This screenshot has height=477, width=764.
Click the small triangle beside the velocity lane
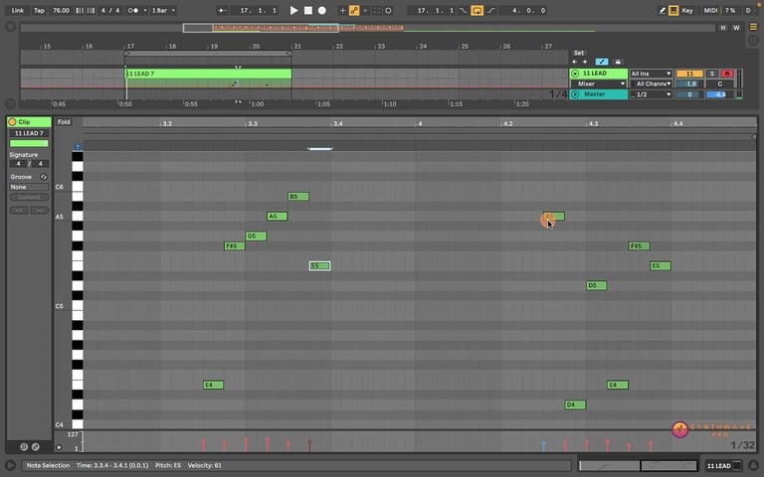click(x=59, y=447)
